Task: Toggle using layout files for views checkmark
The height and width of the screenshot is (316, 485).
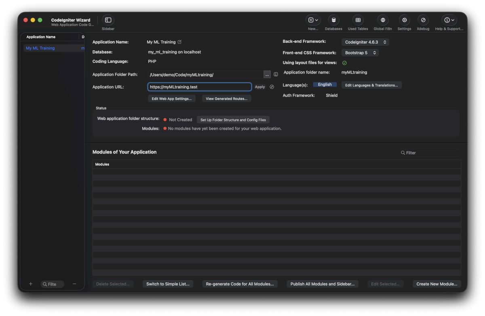Action: pos(344,63)
